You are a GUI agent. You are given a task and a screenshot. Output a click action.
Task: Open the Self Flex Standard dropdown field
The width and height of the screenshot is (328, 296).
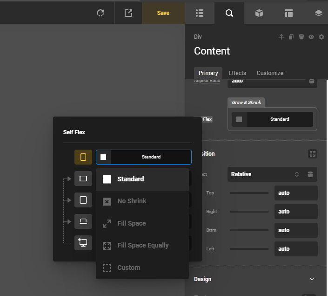tap(143, 157)
